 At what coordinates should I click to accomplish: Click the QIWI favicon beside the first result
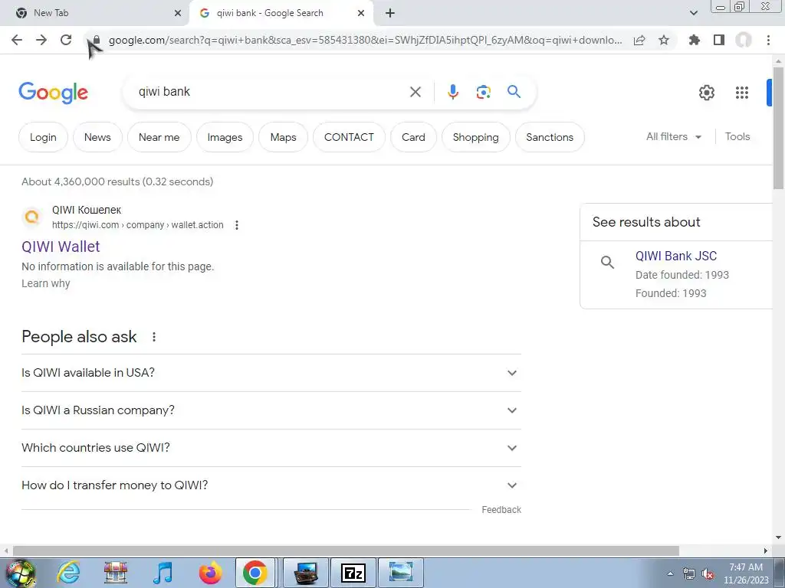(31, 217)
